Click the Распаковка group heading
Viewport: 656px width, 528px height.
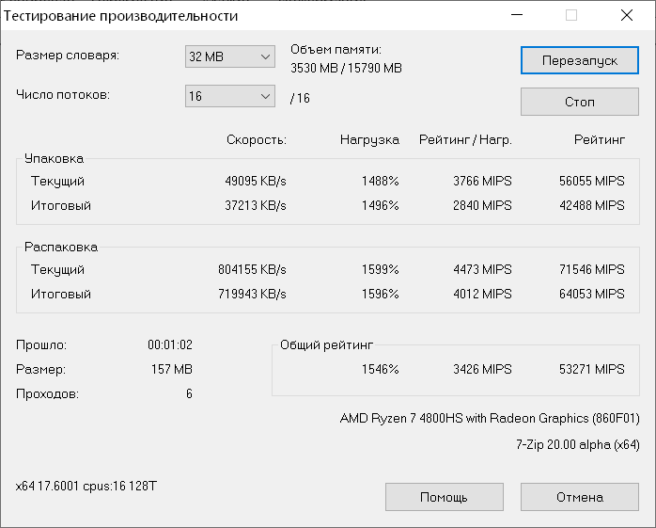point(60,247)
